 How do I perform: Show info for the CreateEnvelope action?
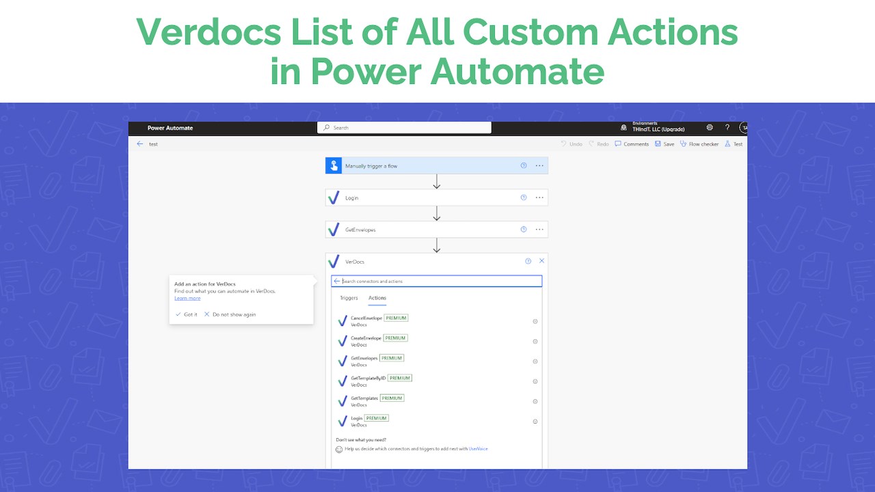pos(535,341)
